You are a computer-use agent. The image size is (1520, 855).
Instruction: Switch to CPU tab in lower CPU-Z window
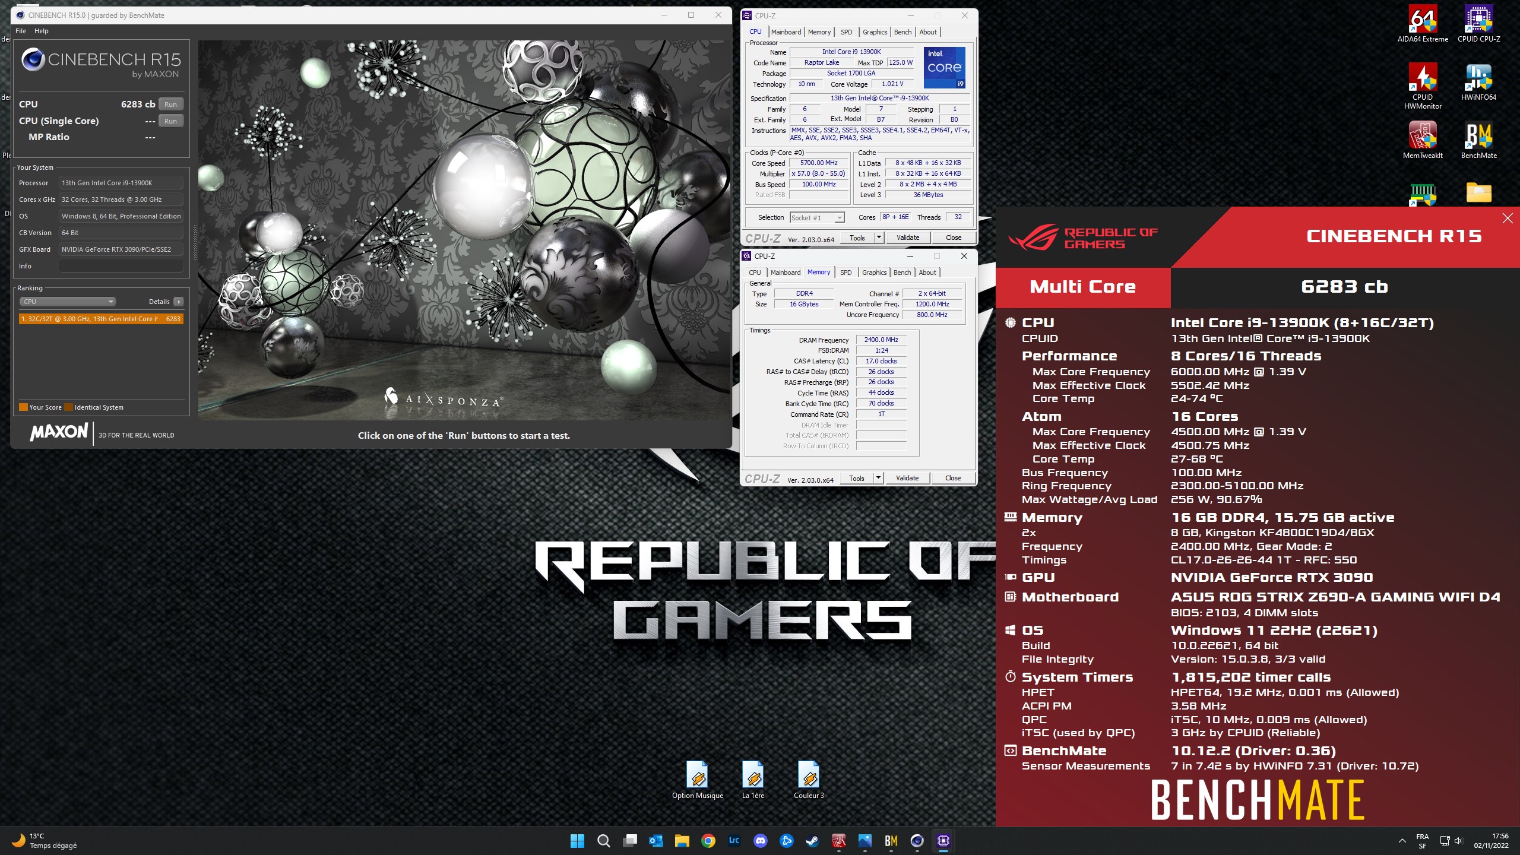(x=755, y=273)
